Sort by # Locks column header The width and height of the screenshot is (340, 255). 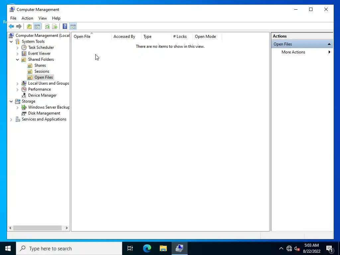(182, 37)
